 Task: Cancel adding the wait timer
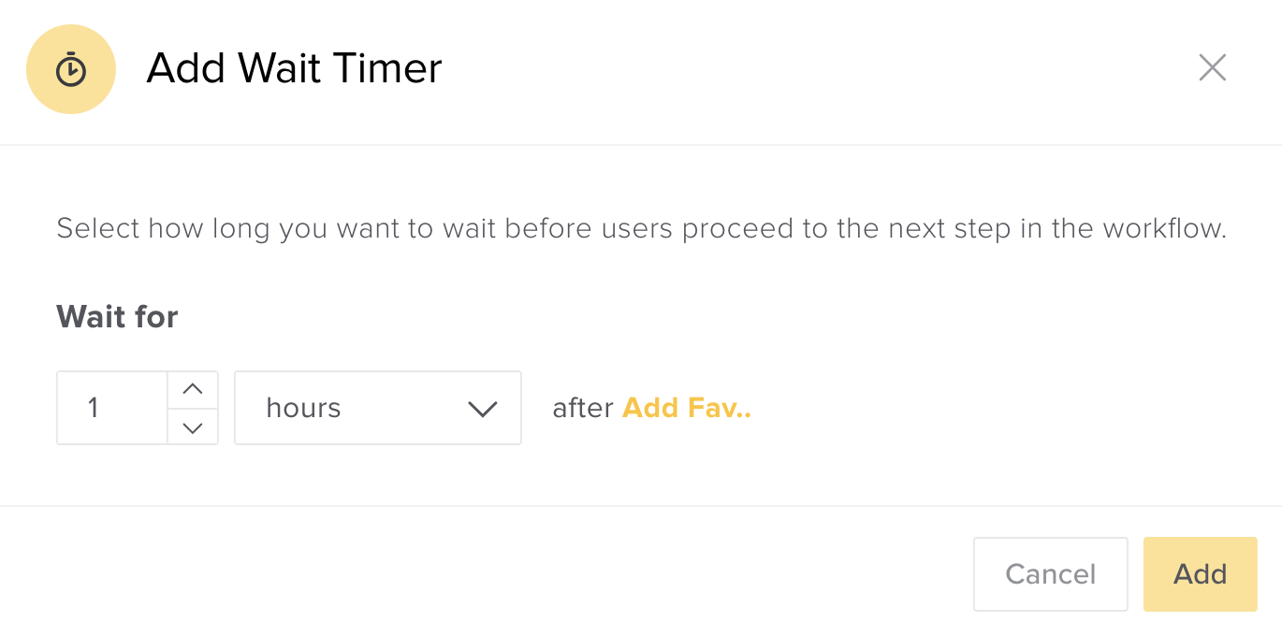point(1050,573)
